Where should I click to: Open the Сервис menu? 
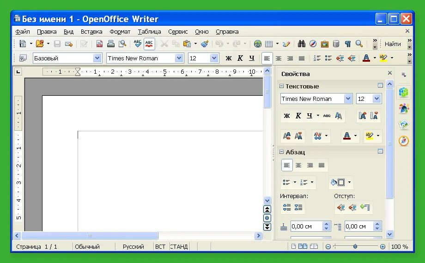click(178, 32)
